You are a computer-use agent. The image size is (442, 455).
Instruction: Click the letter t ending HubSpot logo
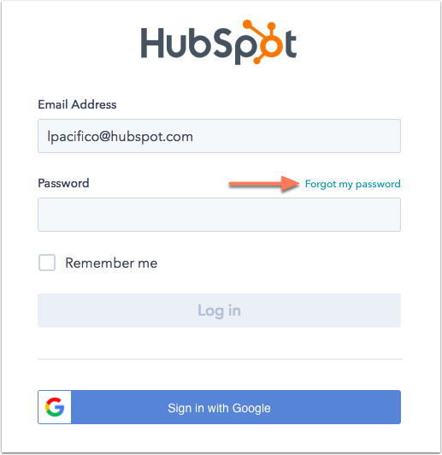(x=291, y=44)
